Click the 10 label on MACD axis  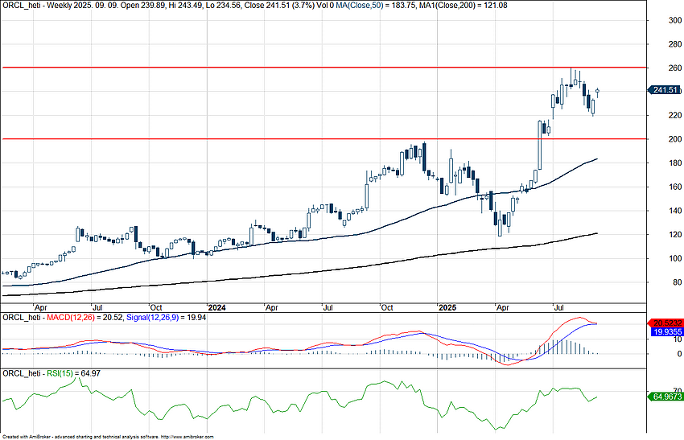point(678,339)
